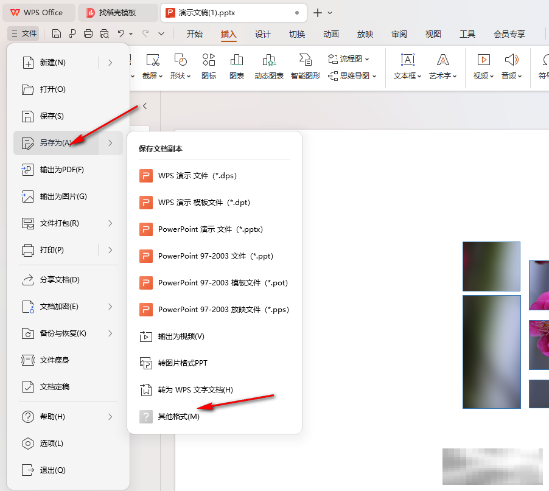Save as PowerPoint 97-2003 show (*.pps)
Screen dimensions: 549x491
214,309
